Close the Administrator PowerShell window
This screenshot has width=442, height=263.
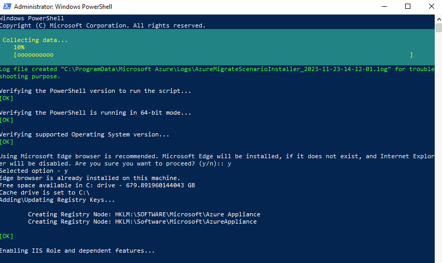(431, 6)
